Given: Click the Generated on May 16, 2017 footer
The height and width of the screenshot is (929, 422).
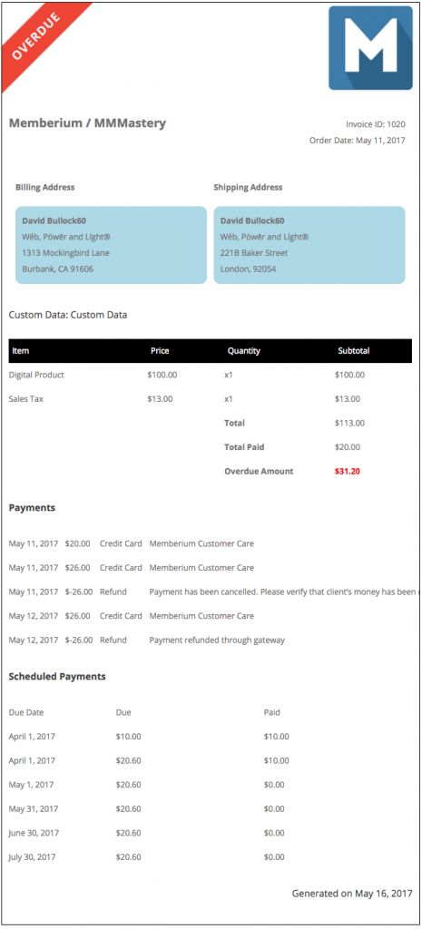Looking at the screenshot, I should pos(352,894).
